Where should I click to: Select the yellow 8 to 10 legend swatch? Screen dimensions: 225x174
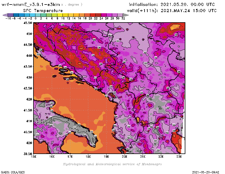60,15
